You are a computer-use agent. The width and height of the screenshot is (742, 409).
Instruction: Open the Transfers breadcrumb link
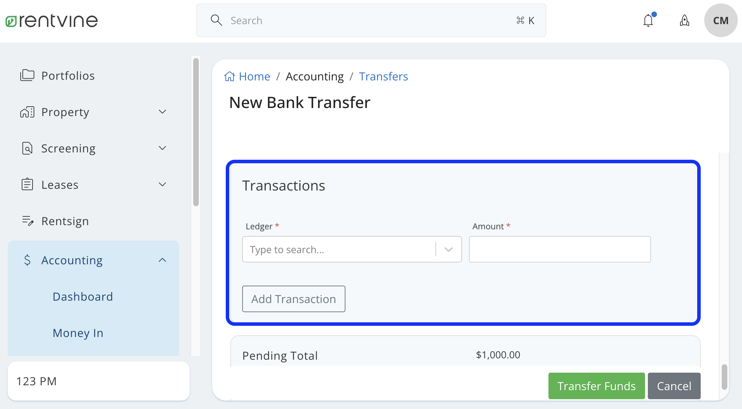383,76
